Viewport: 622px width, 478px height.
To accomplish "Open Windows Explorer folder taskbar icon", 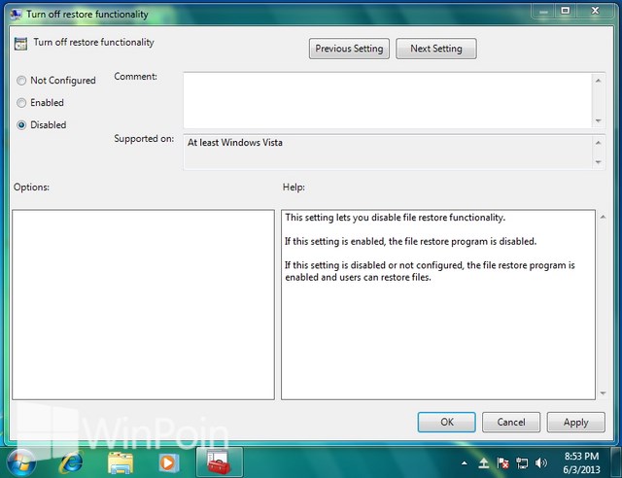I will [x=121, y=462].
